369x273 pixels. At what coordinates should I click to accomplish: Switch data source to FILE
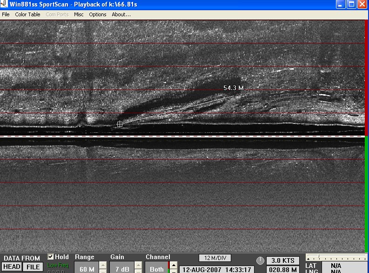[x=33, y=267]
